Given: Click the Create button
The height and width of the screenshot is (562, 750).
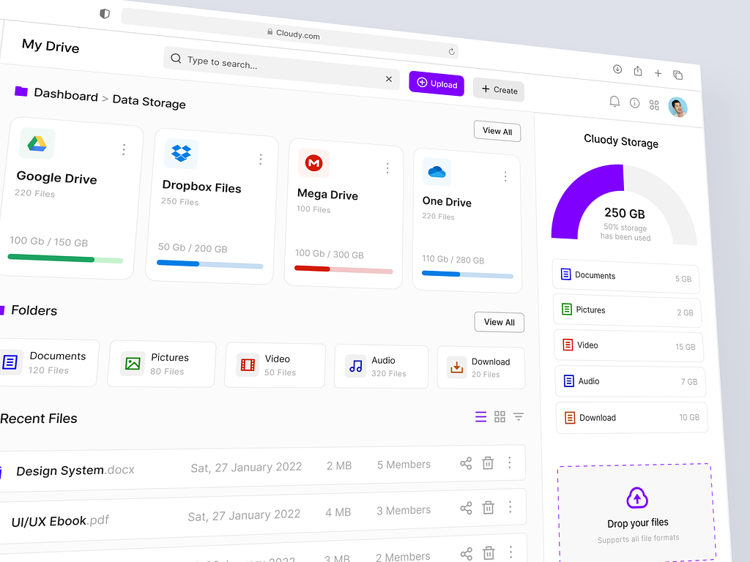Looking at the screenshot, I should pos(498,89).
